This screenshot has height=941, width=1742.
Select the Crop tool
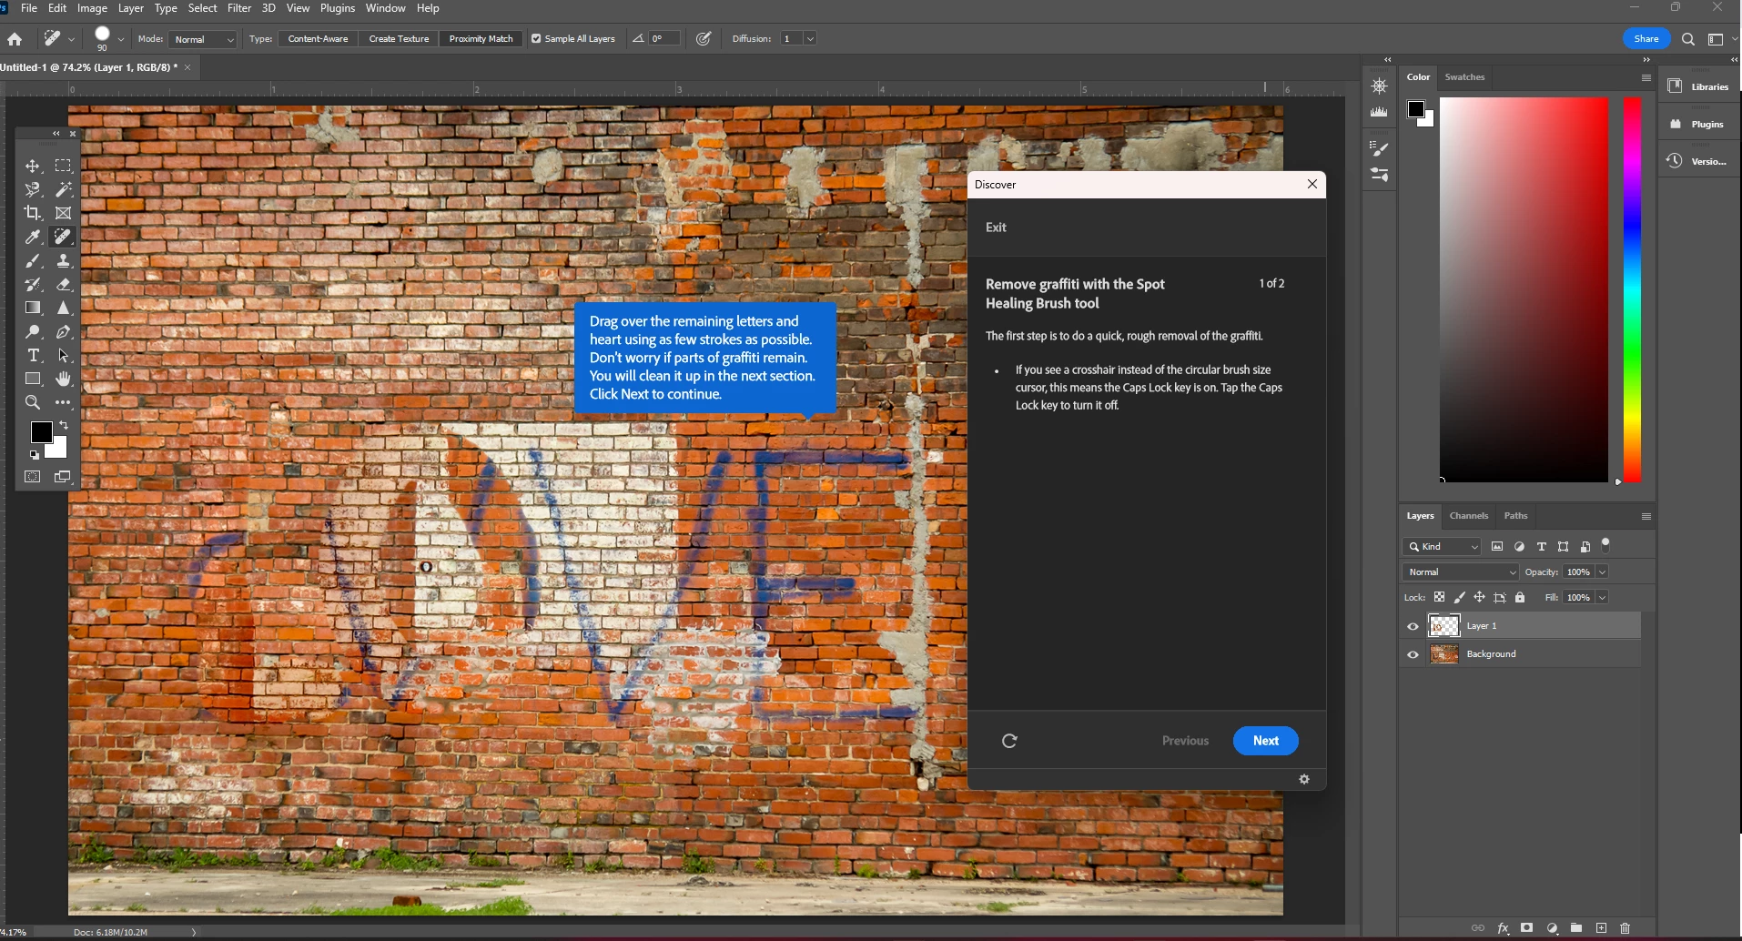click(33, 213)
